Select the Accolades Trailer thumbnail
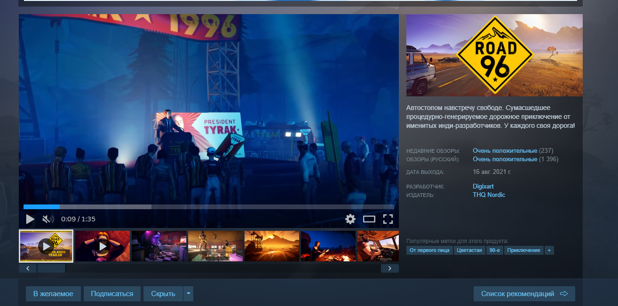The width and height of the screenshot is (618, 306). tap(46, 246)
